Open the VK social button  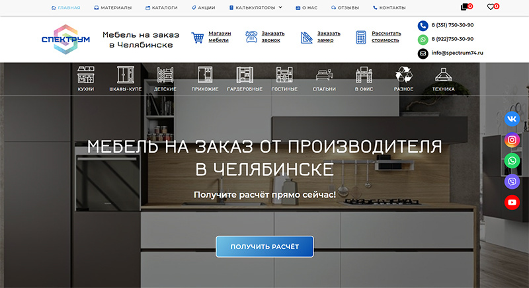pyautogui.click(x=512, y=119)
